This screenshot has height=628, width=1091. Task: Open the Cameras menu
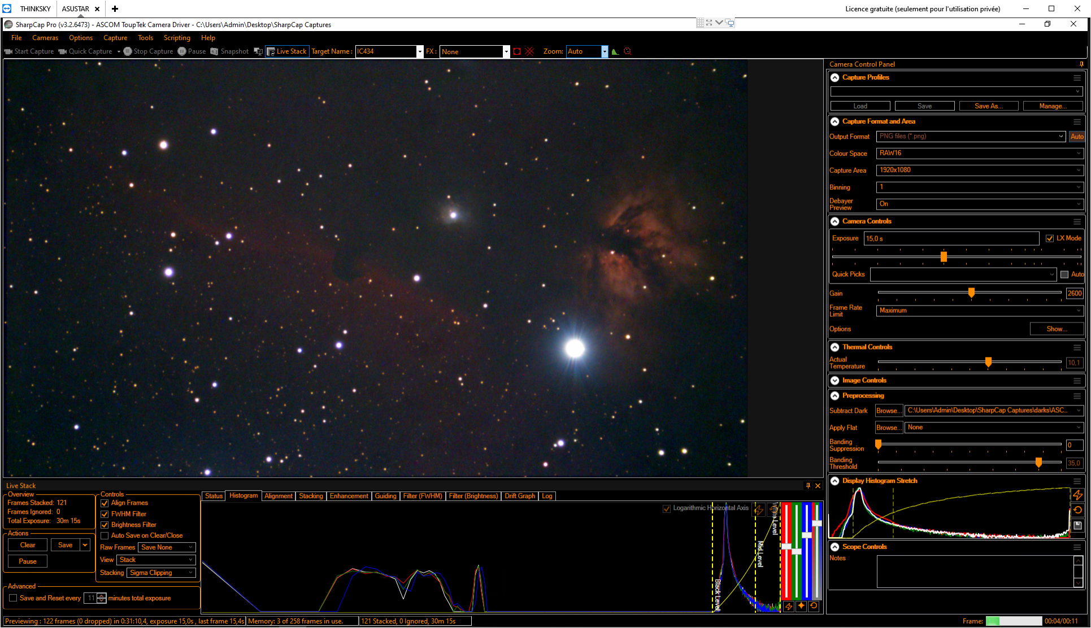pos(45,38)
